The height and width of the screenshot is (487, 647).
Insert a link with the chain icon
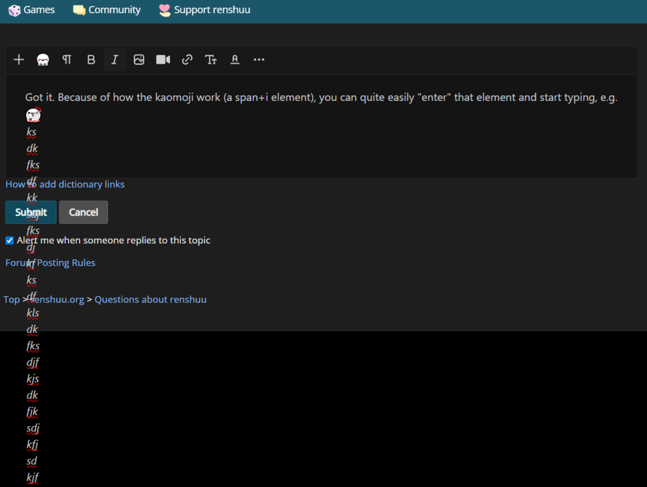click(x=187, y=60)
